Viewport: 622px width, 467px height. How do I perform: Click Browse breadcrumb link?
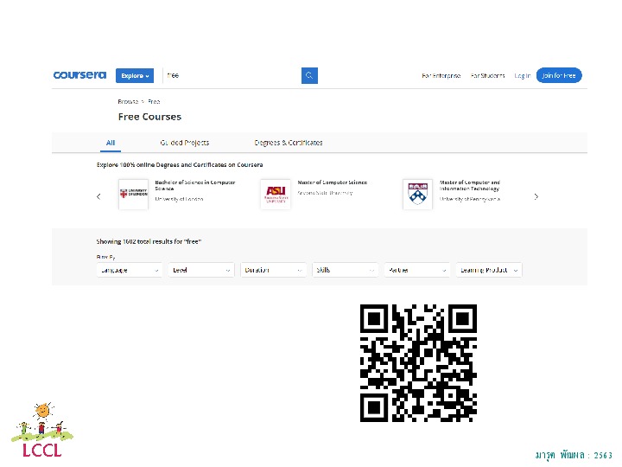click(x=128, y=102)
